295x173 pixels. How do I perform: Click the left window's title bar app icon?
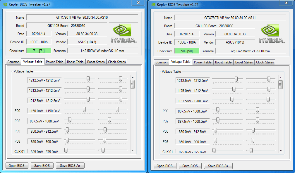click(5, 4)
